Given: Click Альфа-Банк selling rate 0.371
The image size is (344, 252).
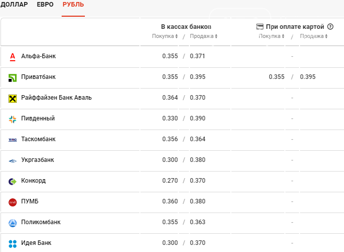Looking at the screenshot, I should pos(198,56).
